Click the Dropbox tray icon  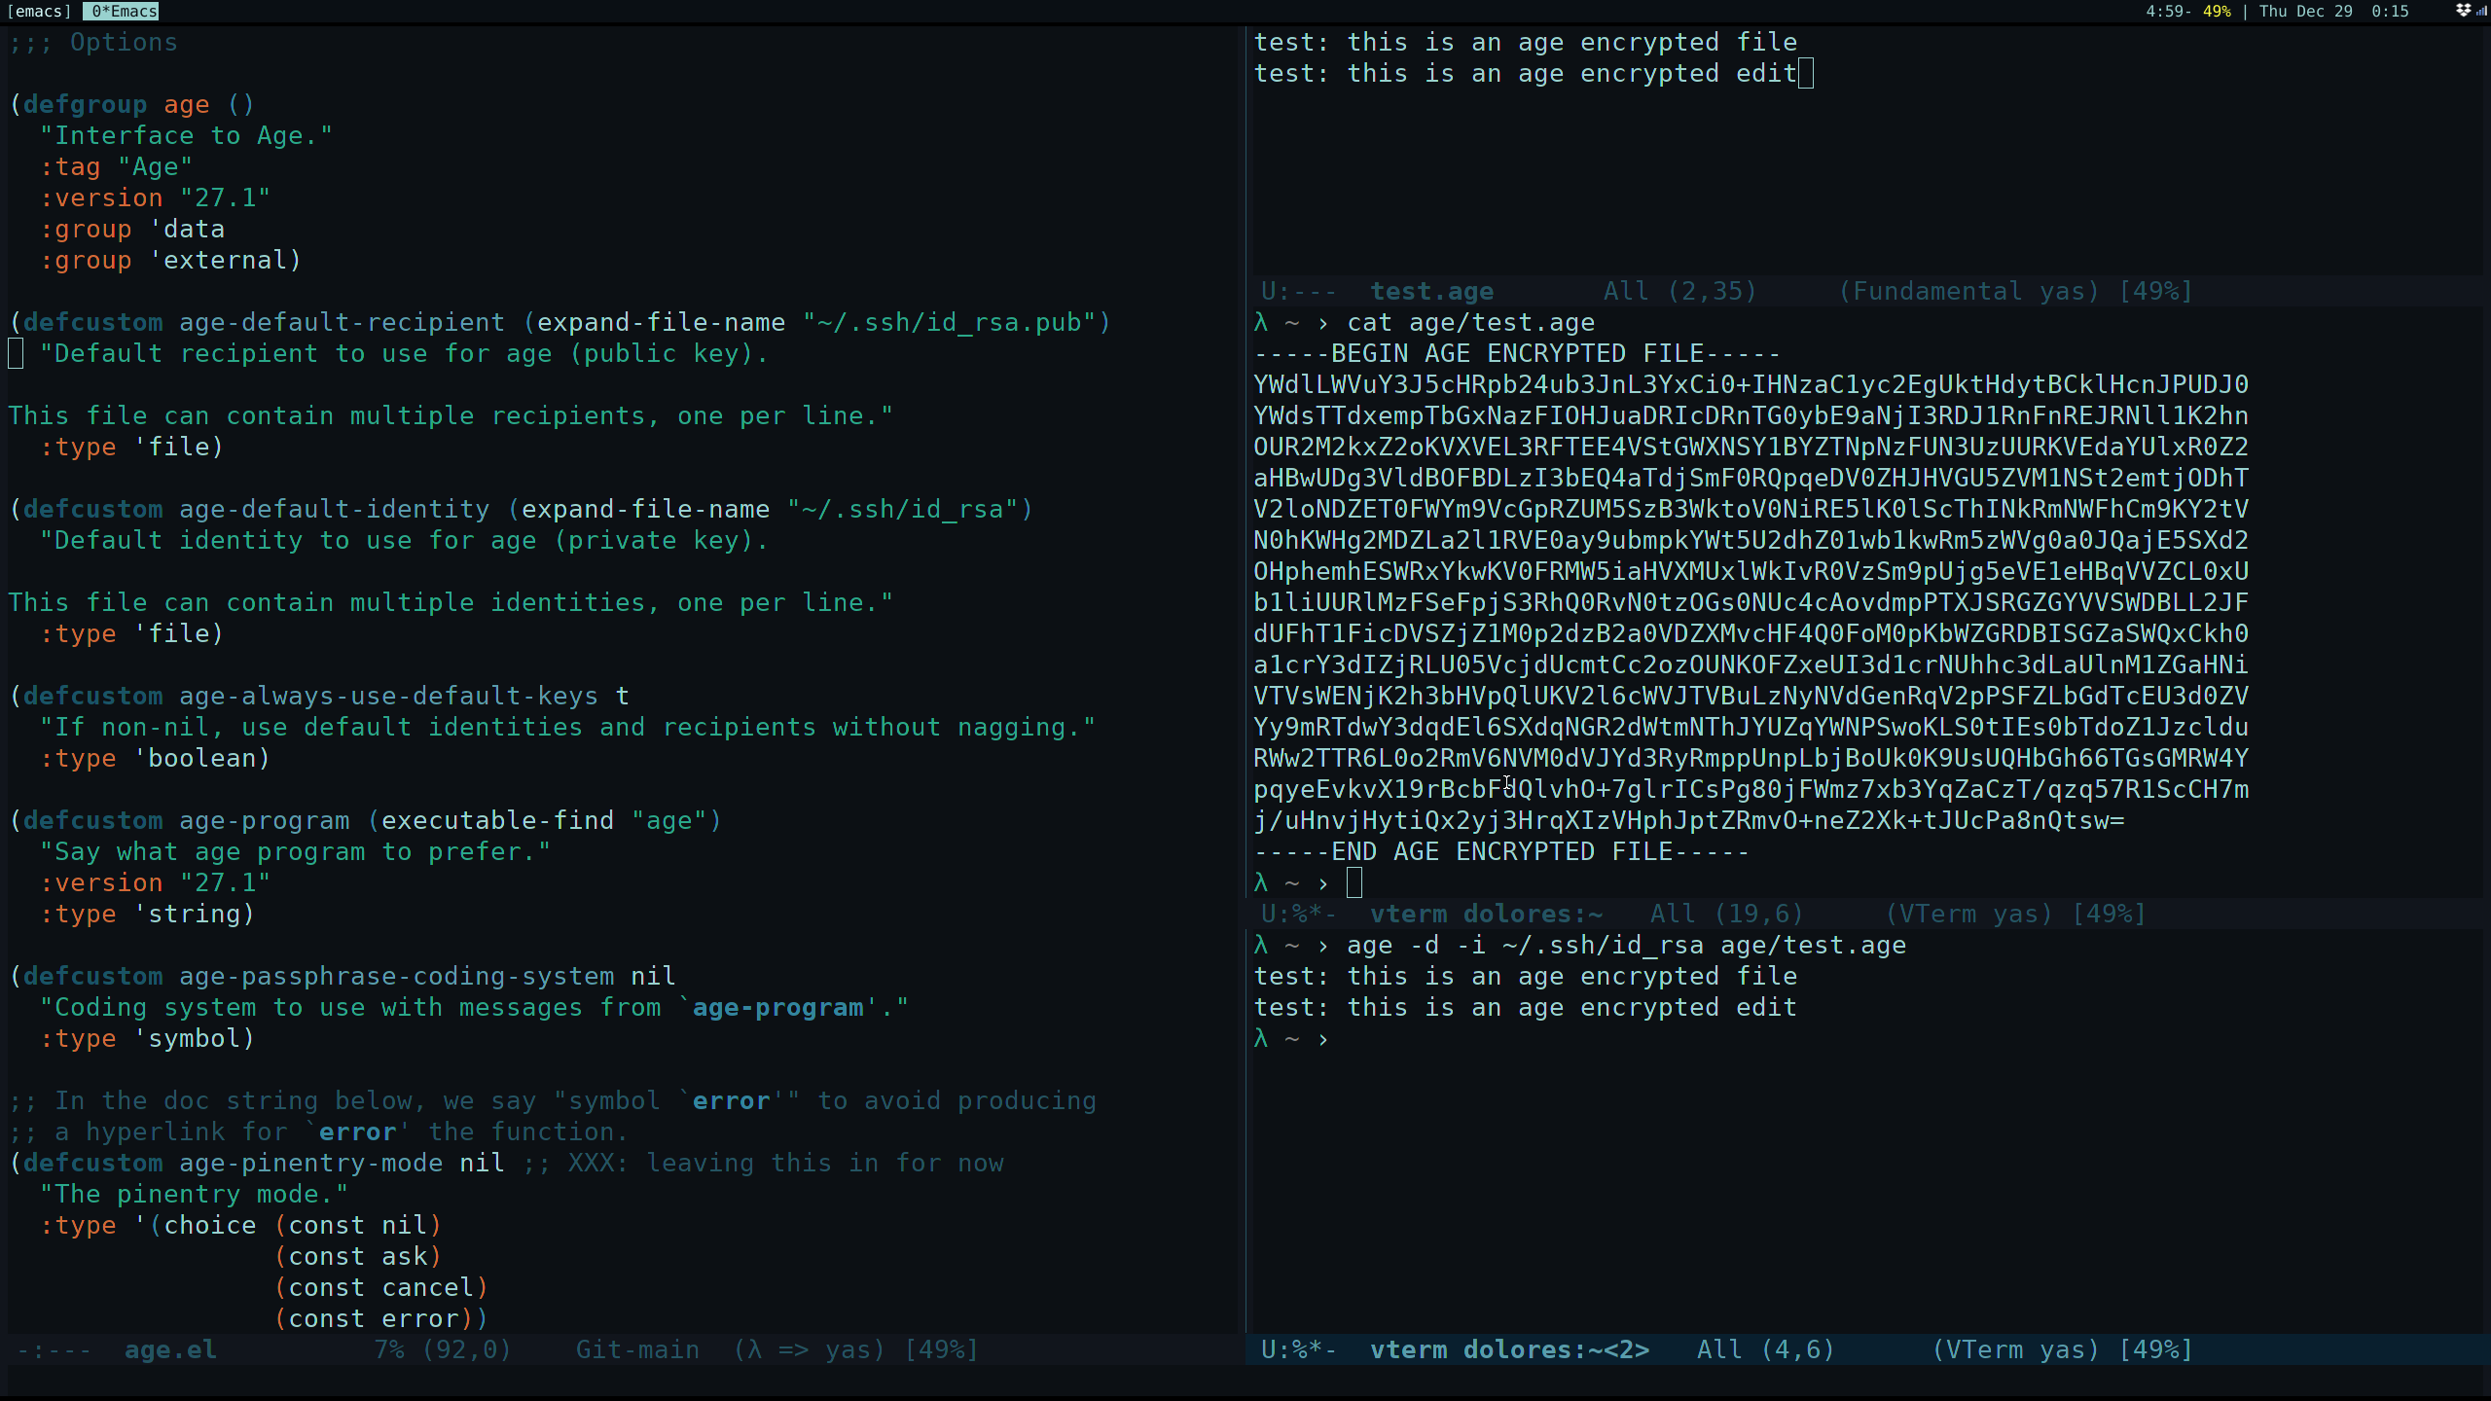(2463, 11)
